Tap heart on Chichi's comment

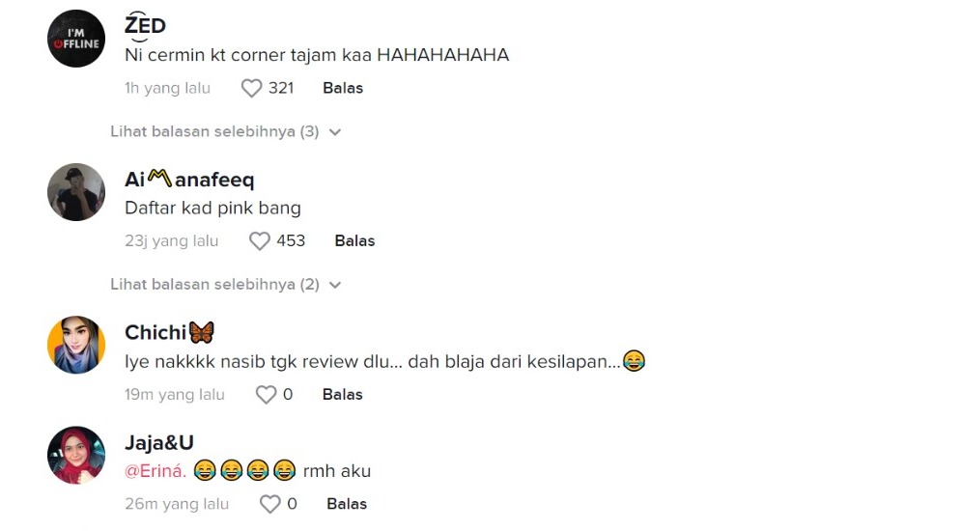coord(266,395)
